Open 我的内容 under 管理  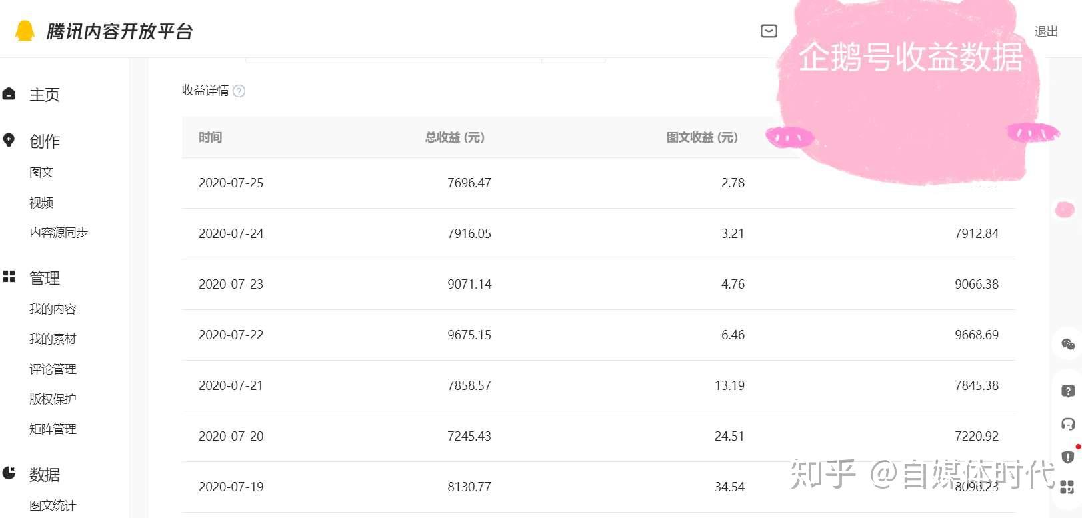pyautogui.click(x=53, y=309)
